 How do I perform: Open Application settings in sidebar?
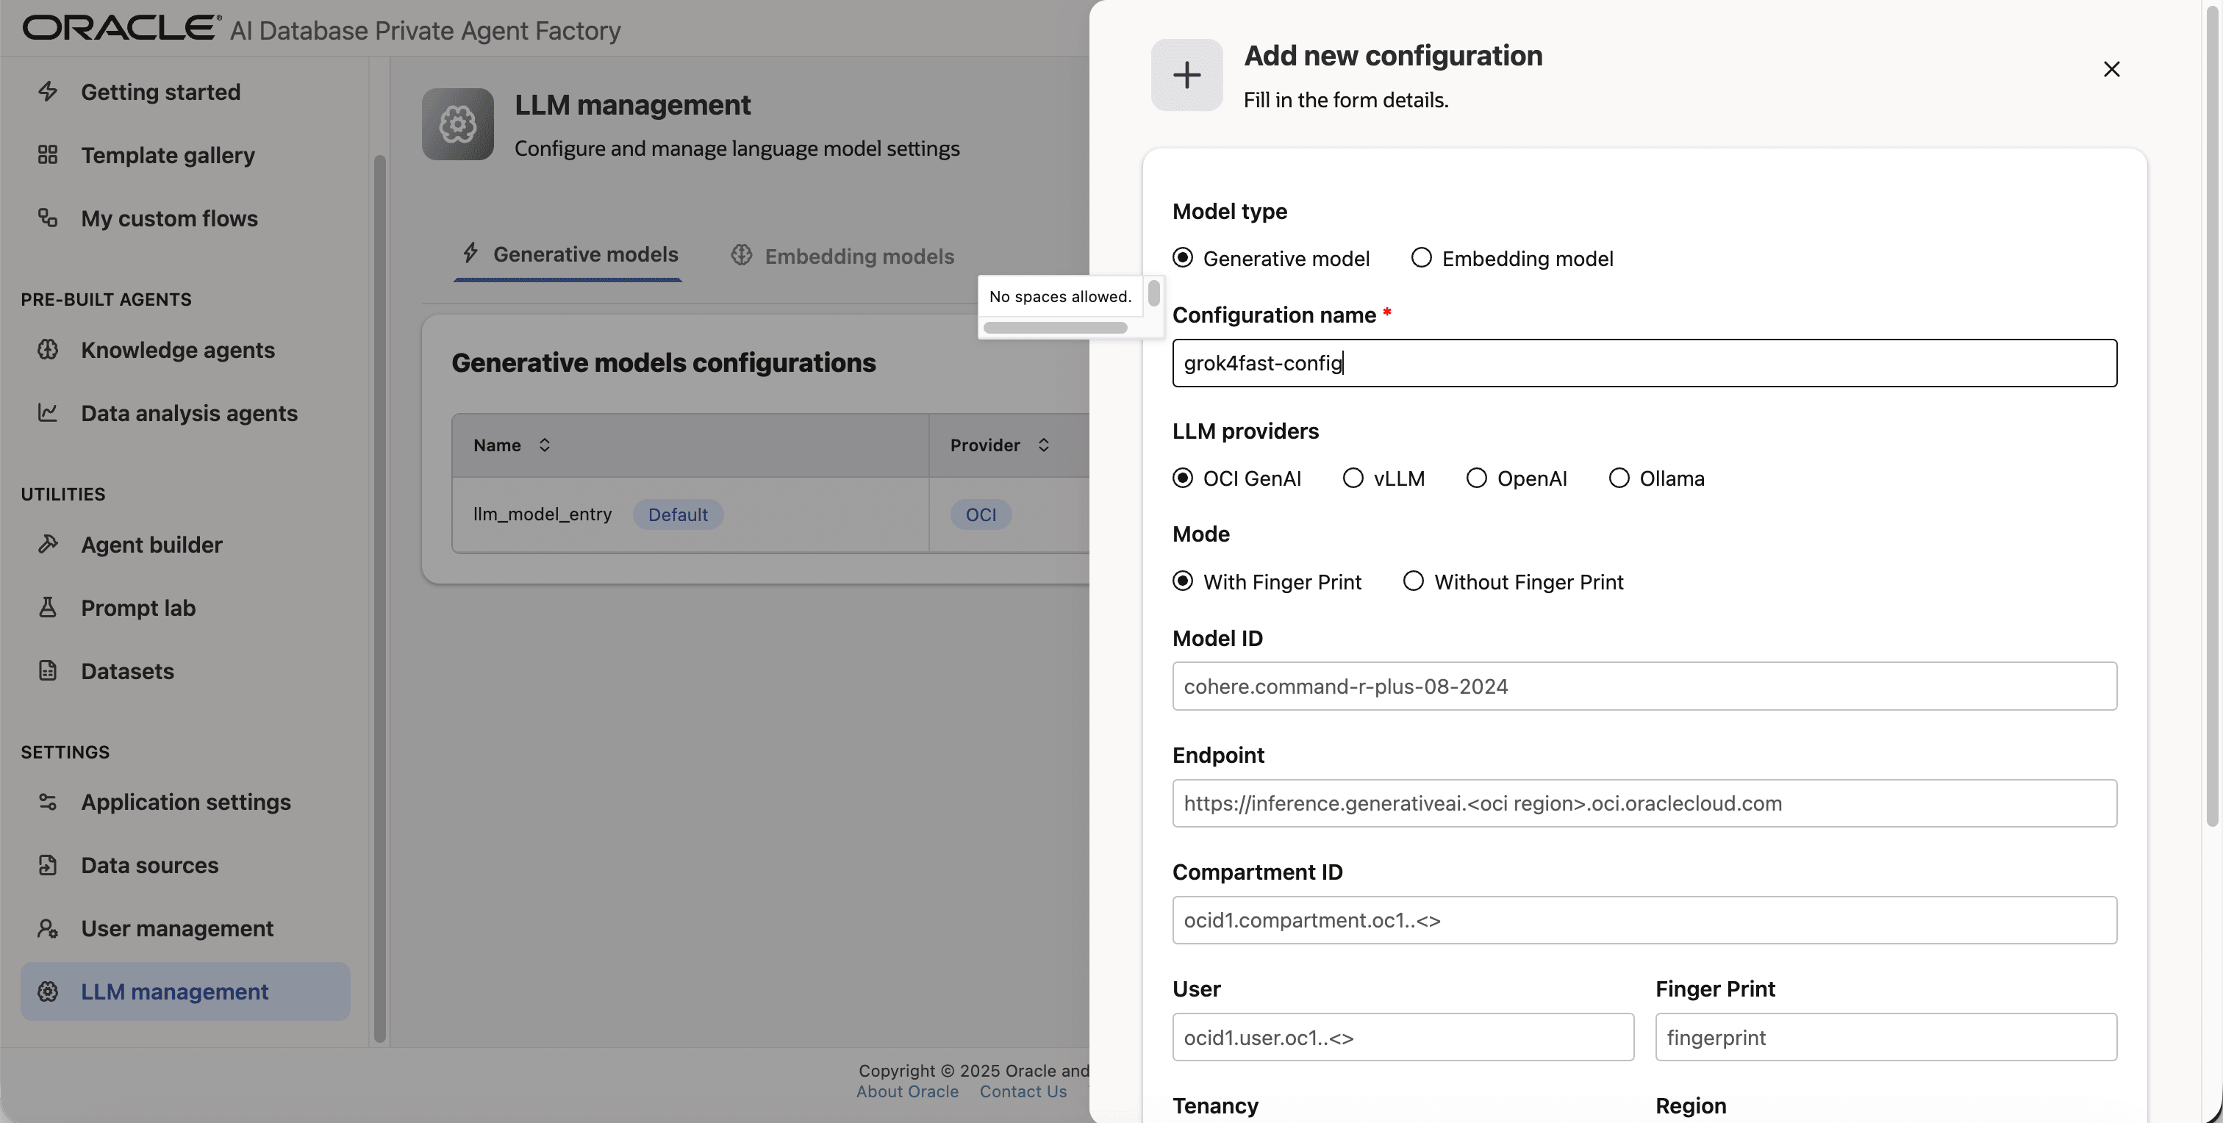(x=185, y=802)
